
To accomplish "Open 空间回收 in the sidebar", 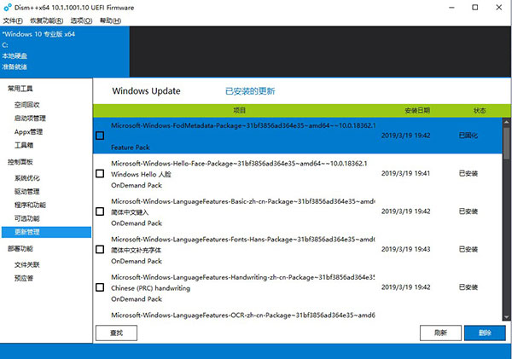I will [x=26, y=105].
